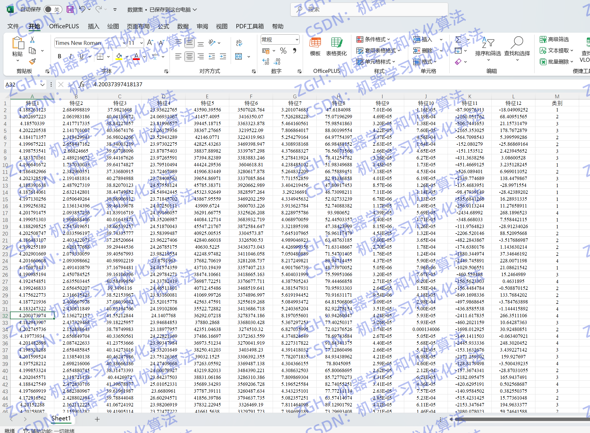Click the Save floppy disk icon
590x433 pixels.
(70, 9)
